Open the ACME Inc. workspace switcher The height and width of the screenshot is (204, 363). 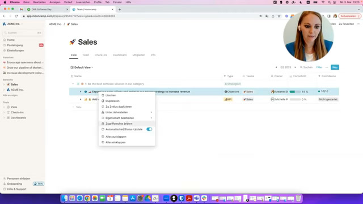click(x=12, y=24)
